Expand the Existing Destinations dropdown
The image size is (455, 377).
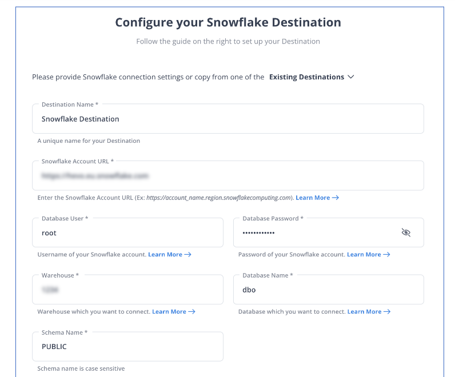tap(312, 77)
